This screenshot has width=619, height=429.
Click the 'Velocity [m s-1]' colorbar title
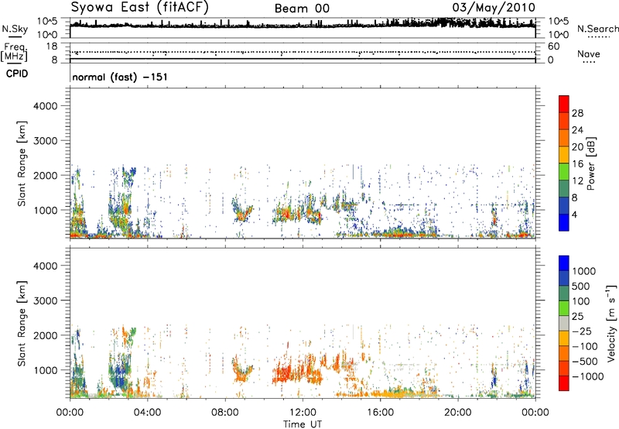pyautogui.click(x=611, y=323)
